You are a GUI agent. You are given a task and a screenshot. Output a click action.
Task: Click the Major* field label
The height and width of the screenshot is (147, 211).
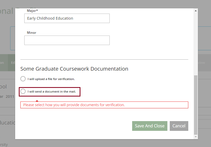pyautogui.click(x=32, y=11)
